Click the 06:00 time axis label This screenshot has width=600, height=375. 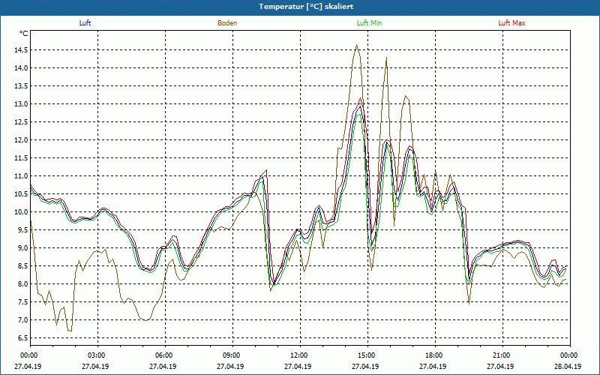click(x=163, y=355)
